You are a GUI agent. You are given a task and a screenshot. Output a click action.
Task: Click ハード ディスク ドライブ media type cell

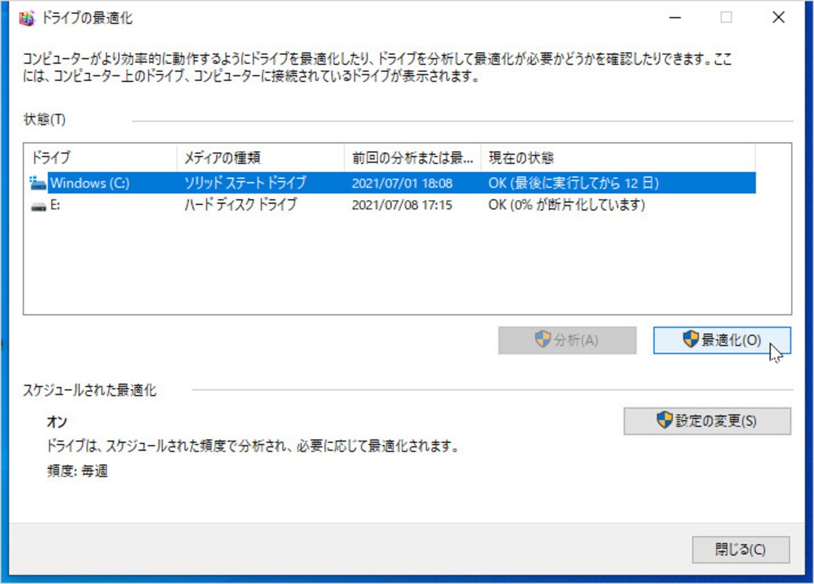240,204
